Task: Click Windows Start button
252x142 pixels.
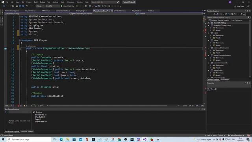Action: pyautogui.click(x=3, y=139)
